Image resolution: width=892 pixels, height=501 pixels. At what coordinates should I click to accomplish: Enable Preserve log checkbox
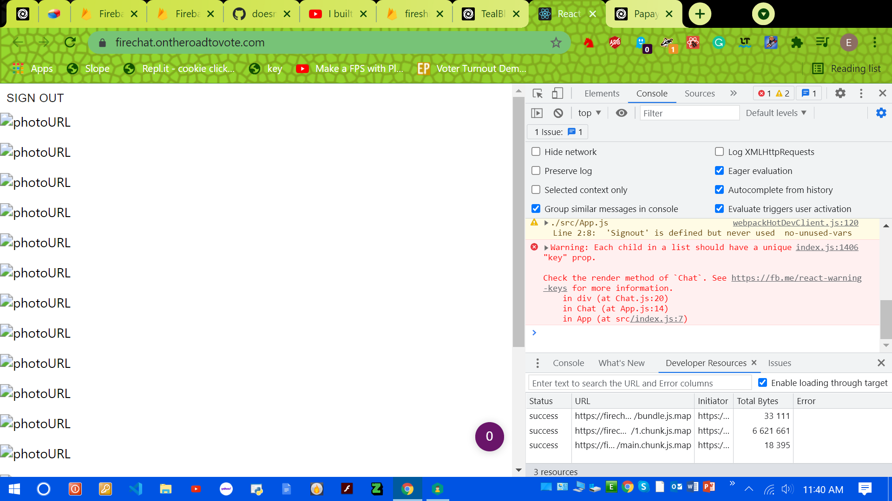(536, 171)
